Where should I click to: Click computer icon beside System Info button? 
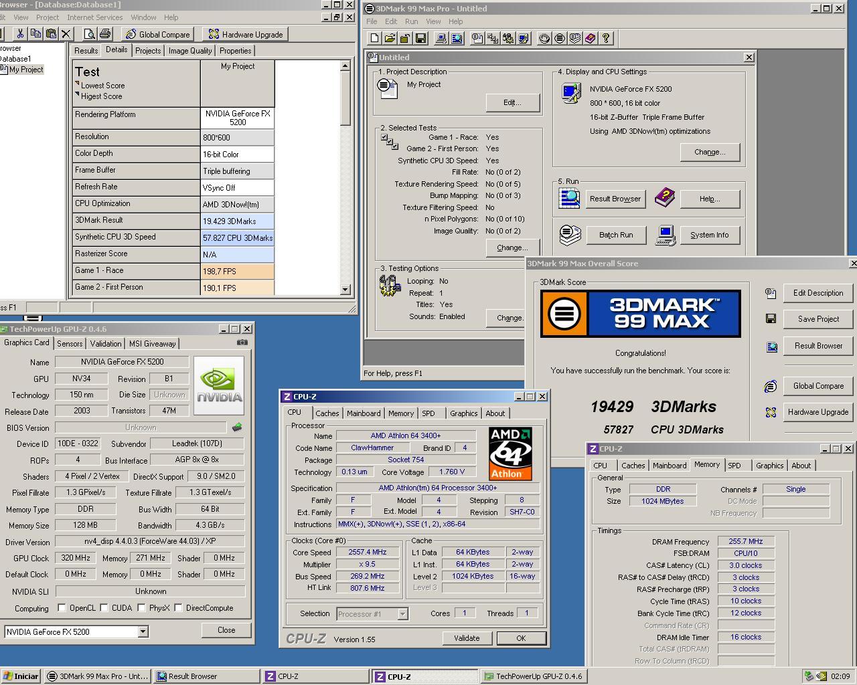[x=666, y=234]
